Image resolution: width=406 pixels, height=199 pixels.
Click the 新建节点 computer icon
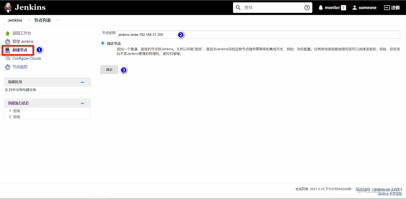(x=8, y=50)
